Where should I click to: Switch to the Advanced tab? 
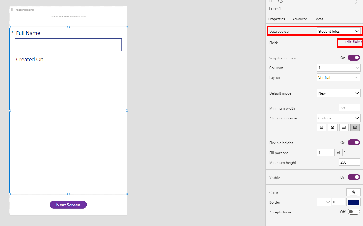click(x=300, y=19)
